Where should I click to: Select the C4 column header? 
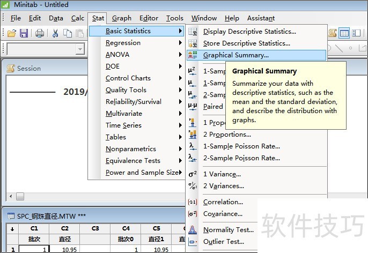click(126, 228)
